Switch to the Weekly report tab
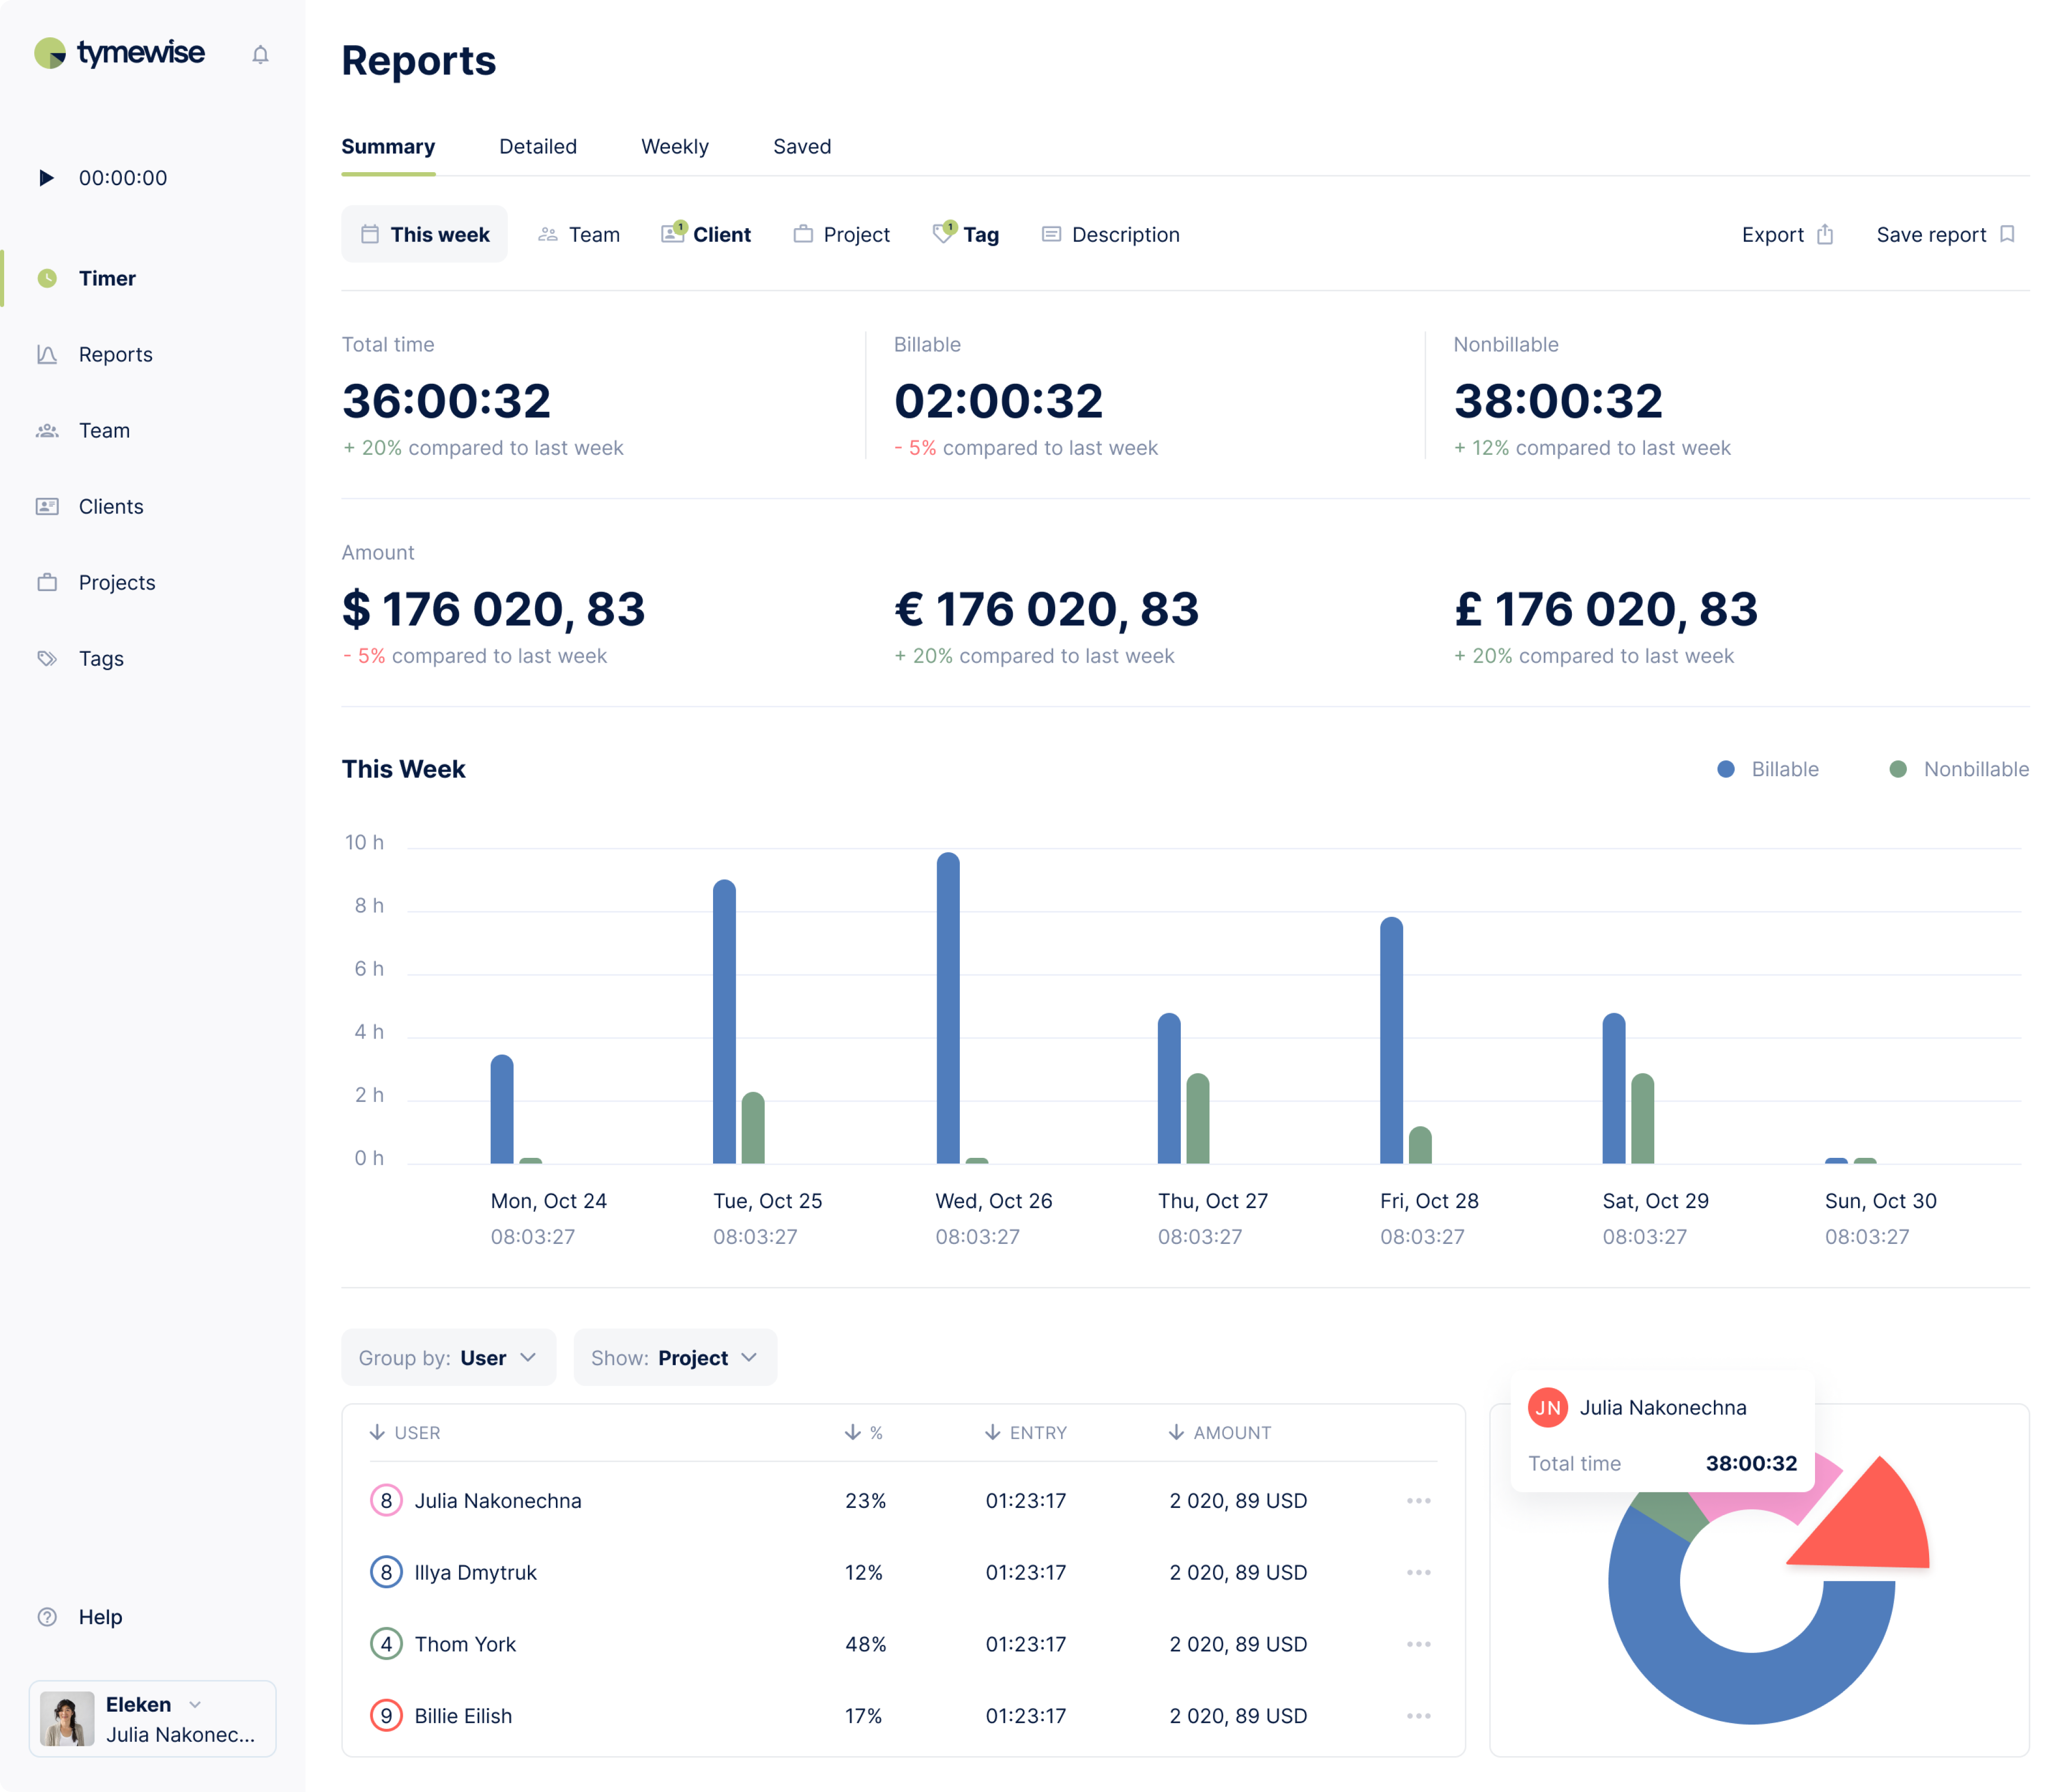2066x1792 pixels. pos(675,146)
